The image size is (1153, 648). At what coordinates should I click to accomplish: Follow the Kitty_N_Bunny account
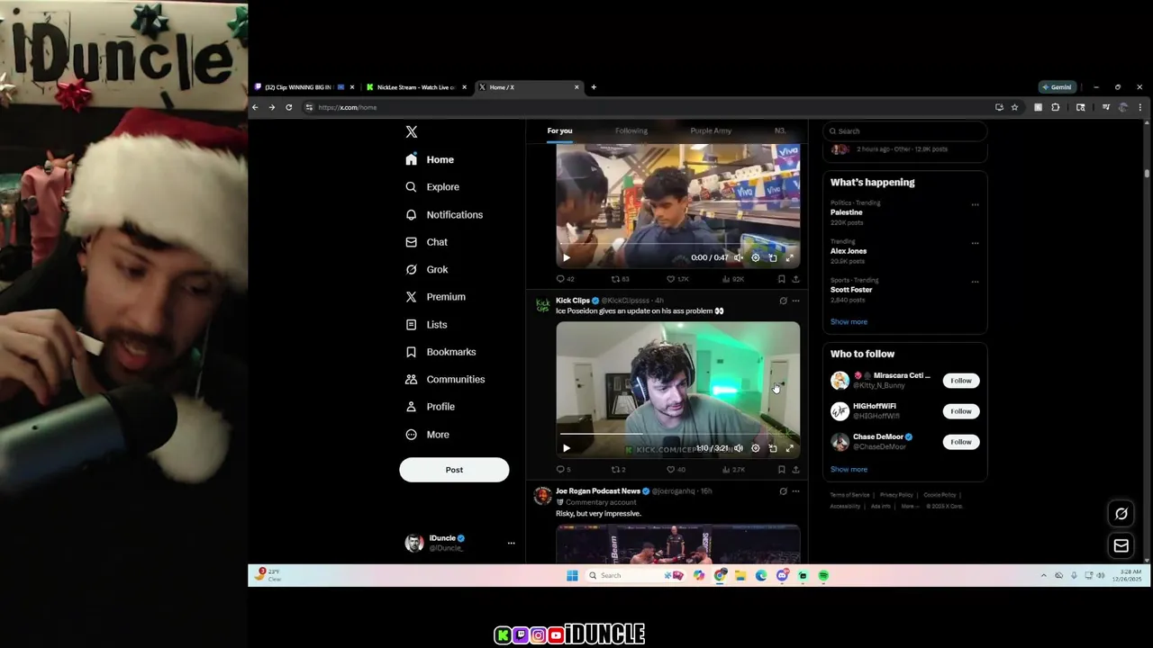pyautogui.click(x=961, y=381)
